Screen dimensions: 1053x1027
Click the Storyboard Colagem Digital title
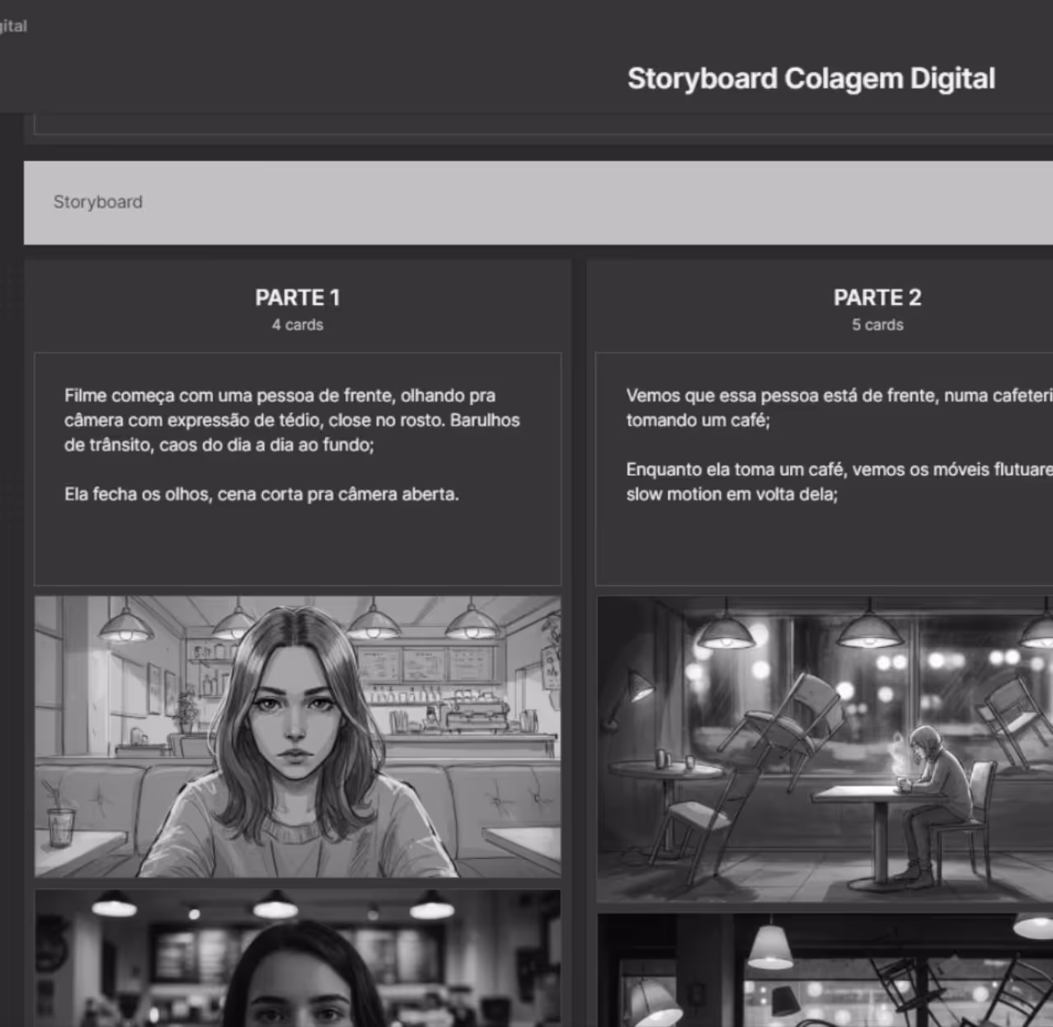click(811, 79)
